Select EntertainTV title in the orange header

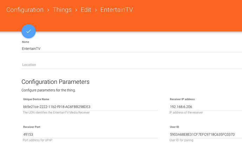116,9
